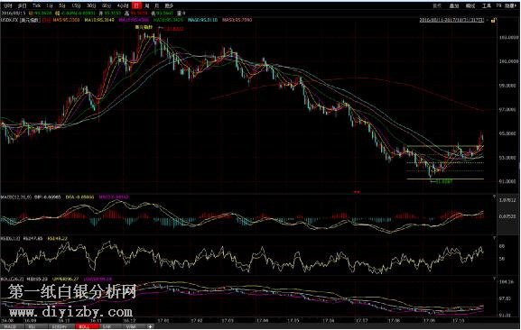The image size is (521, 330).
Task: Switch to Tick period
Action: [36, 6]
